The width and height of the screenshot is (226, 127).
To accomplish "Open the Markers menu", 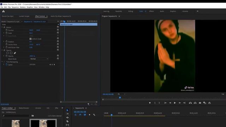I will click(x=23, y=7).
